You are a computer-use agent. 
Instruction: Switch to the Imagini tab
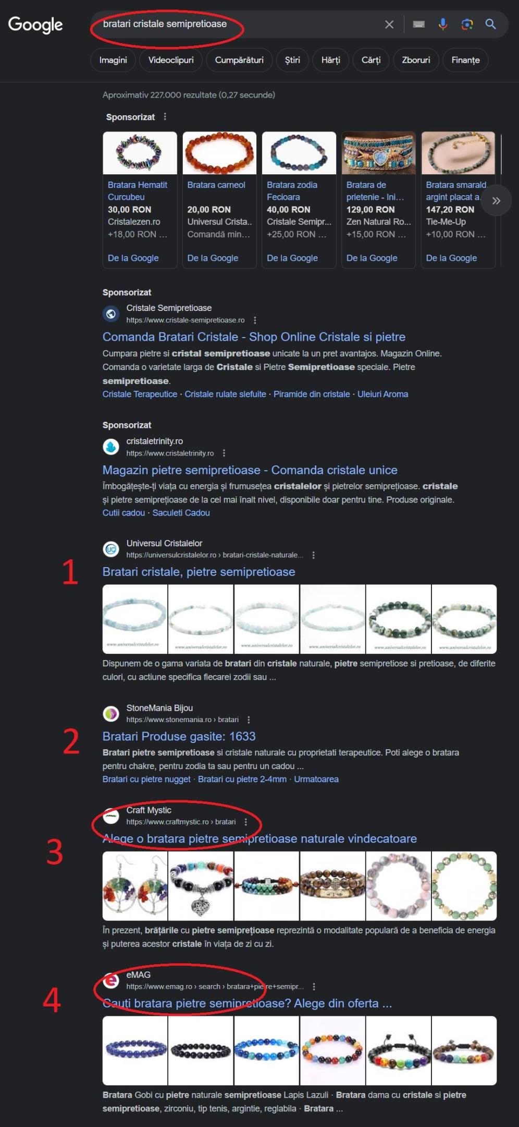pos(113,60)
